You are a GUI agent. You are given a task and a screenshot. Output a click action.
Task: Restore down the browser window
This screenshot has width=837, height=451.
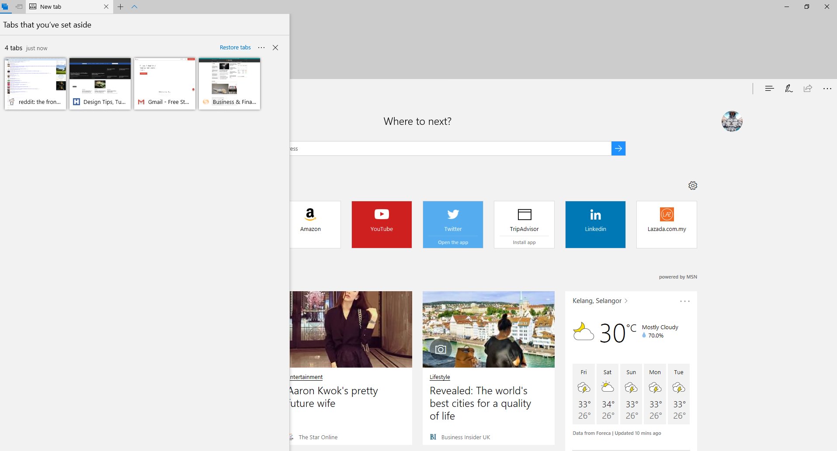[x=807, y=7]
